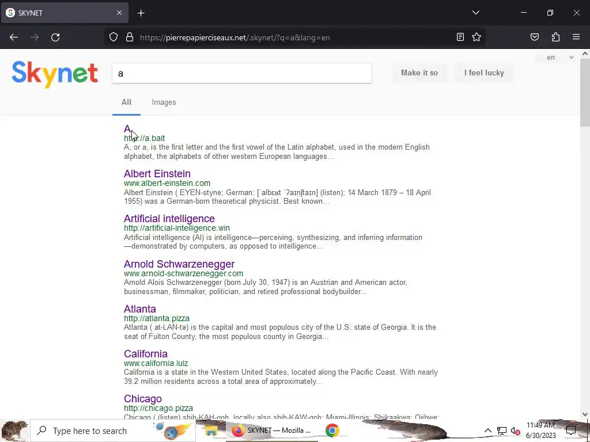This screenshot has height=442, width=590.
Task: Click URL http://atlanta.pizza
Action: pyautogui.click(x=157, y=318)
